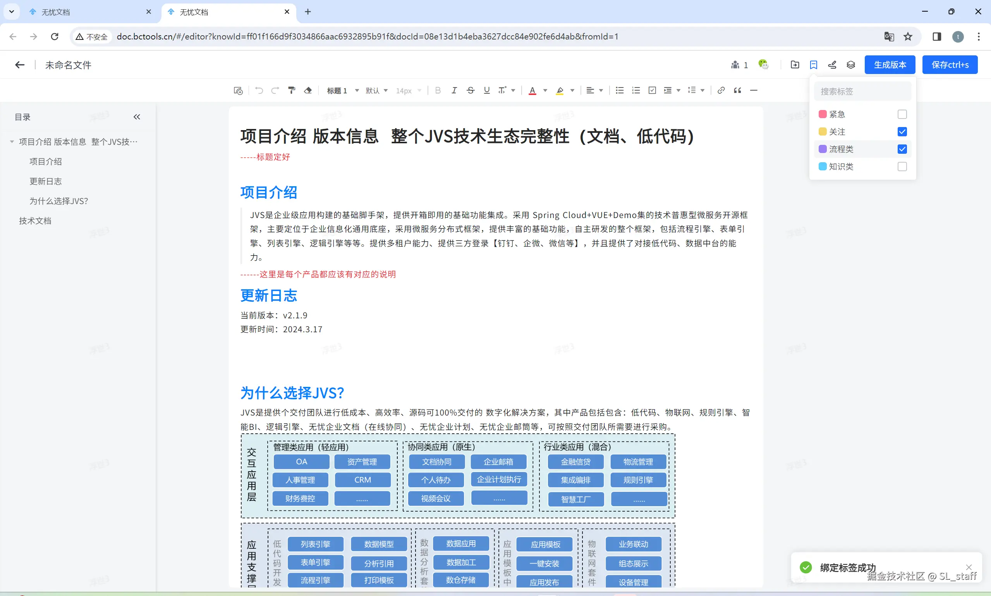This screenshot has width=991, height=596.
Task: Open the browser three-dot menu
Action: [x=979, y=36]
